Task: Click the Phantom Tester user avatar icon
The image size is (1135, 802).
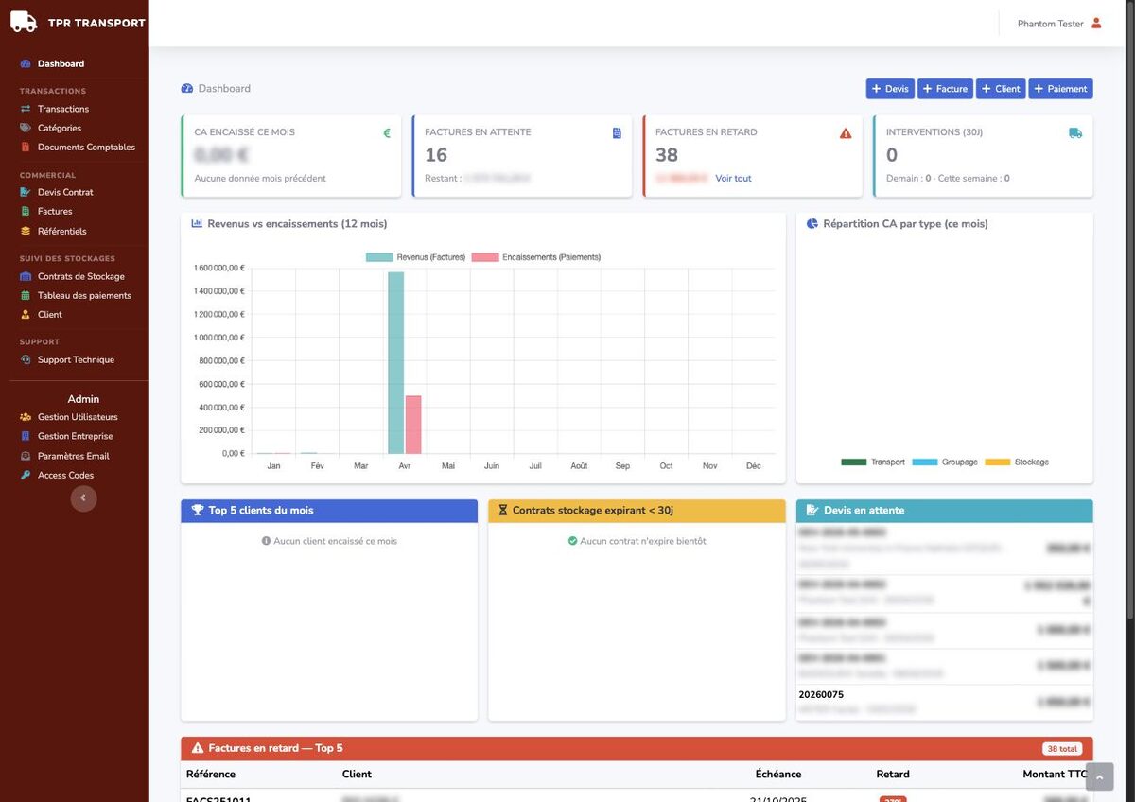Action: tap(1096, 24)
